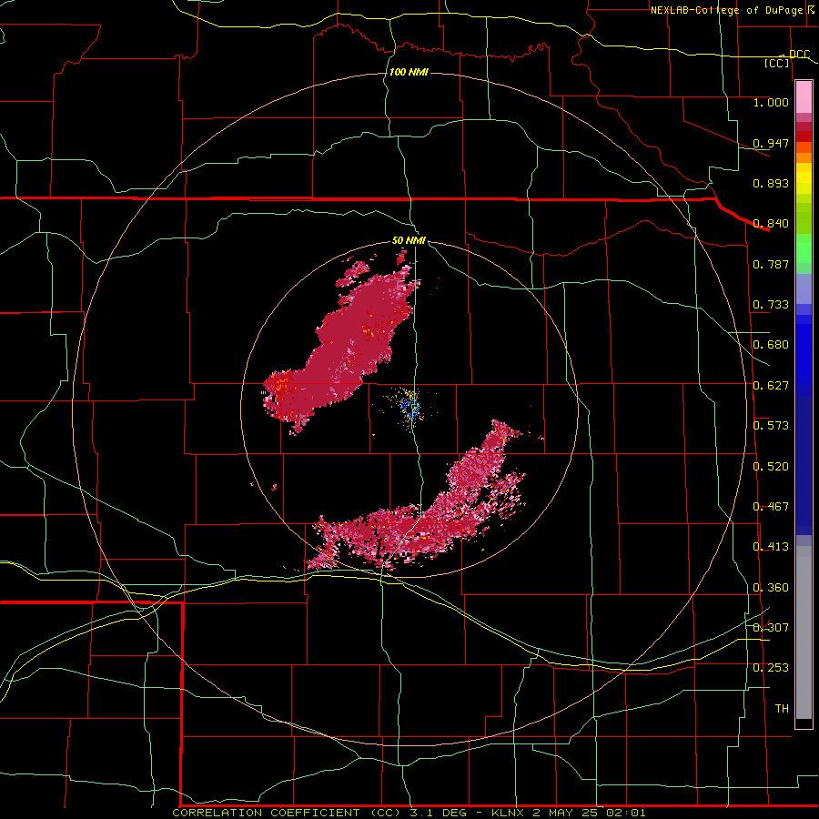This screenshot has height=819, width=819.
Task: Click the 0.413 scale value
Action: pos(771,547)
